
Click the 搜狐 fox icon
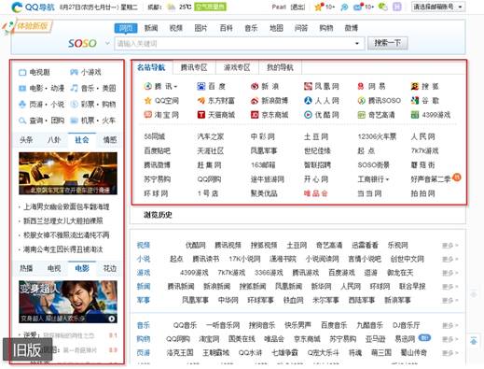[x=415, y=86]
